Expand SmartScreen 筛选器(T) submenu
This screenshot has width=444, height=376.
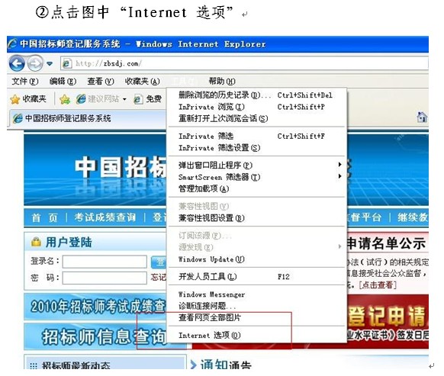pos(256,177)
